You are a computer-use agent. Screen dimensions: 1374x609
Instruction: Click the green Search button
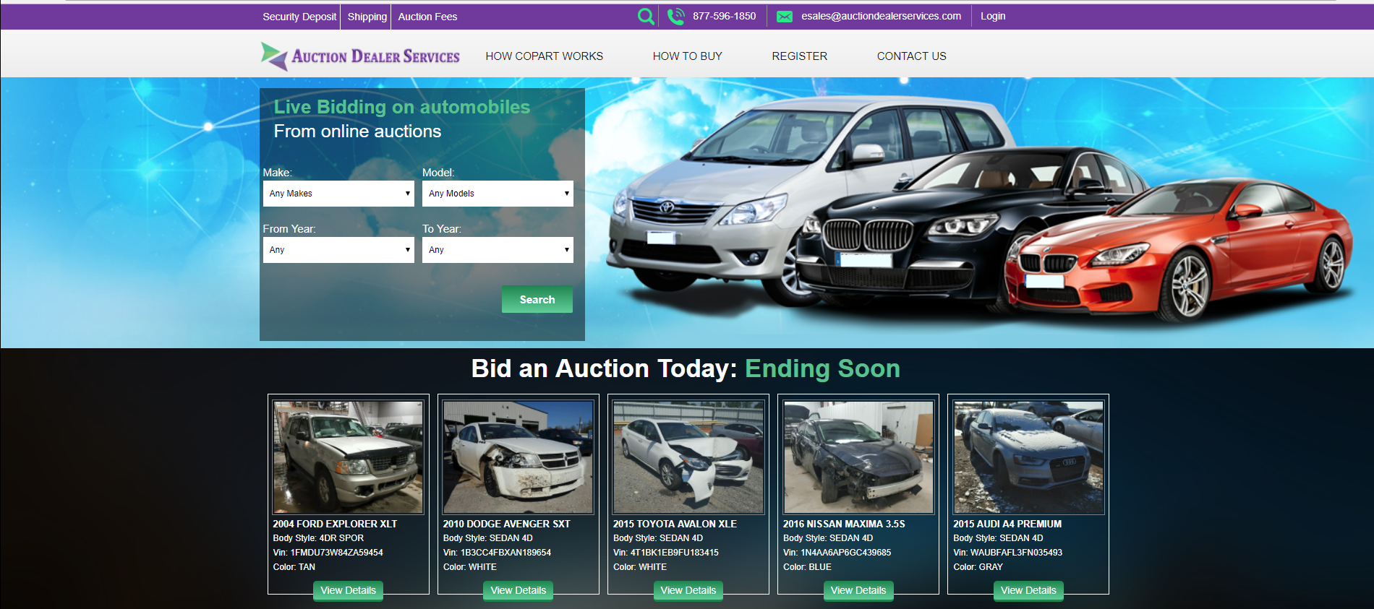537,299
